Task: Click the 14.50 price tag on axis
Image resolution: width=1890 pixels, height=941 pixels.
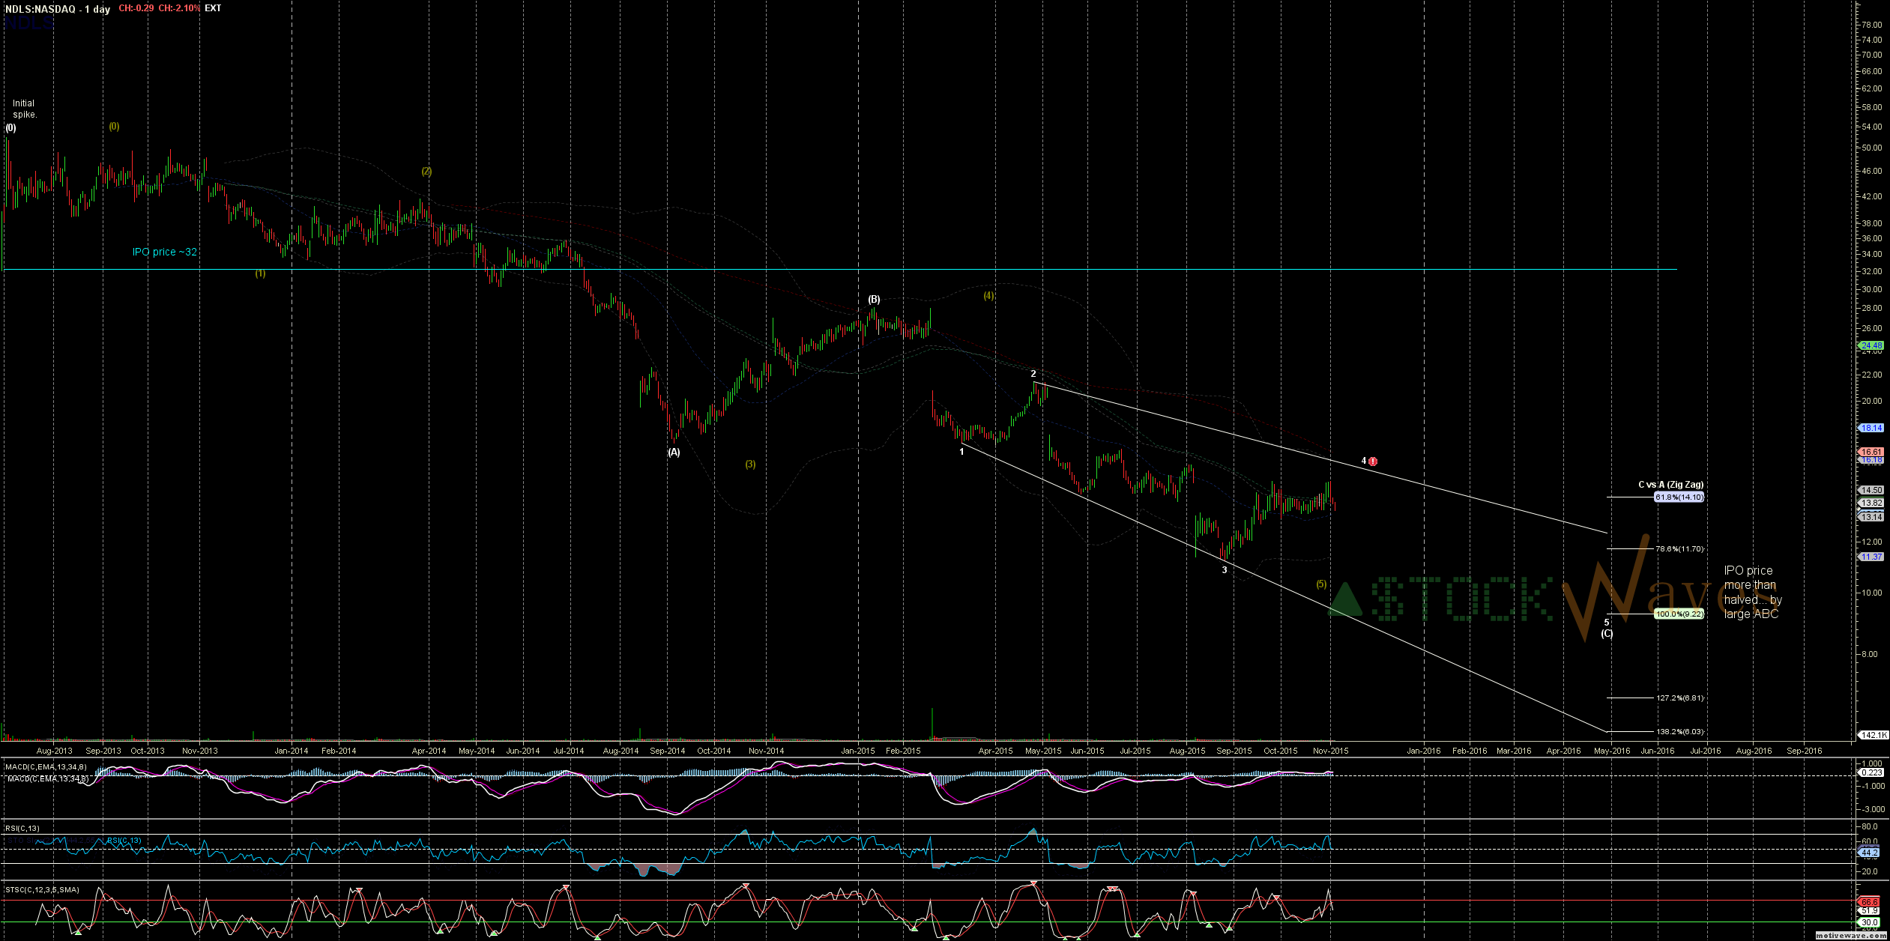Action: pyautogui.click(x=1871, y=490)
